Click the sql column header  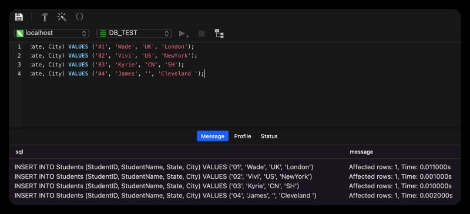pos(19,152)
